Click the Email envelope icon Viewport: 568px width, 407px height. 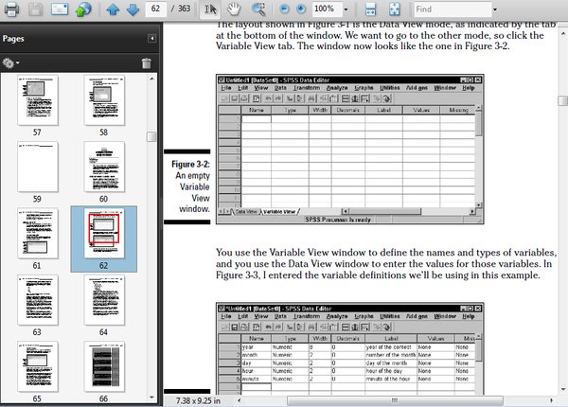tap(60, 9)
